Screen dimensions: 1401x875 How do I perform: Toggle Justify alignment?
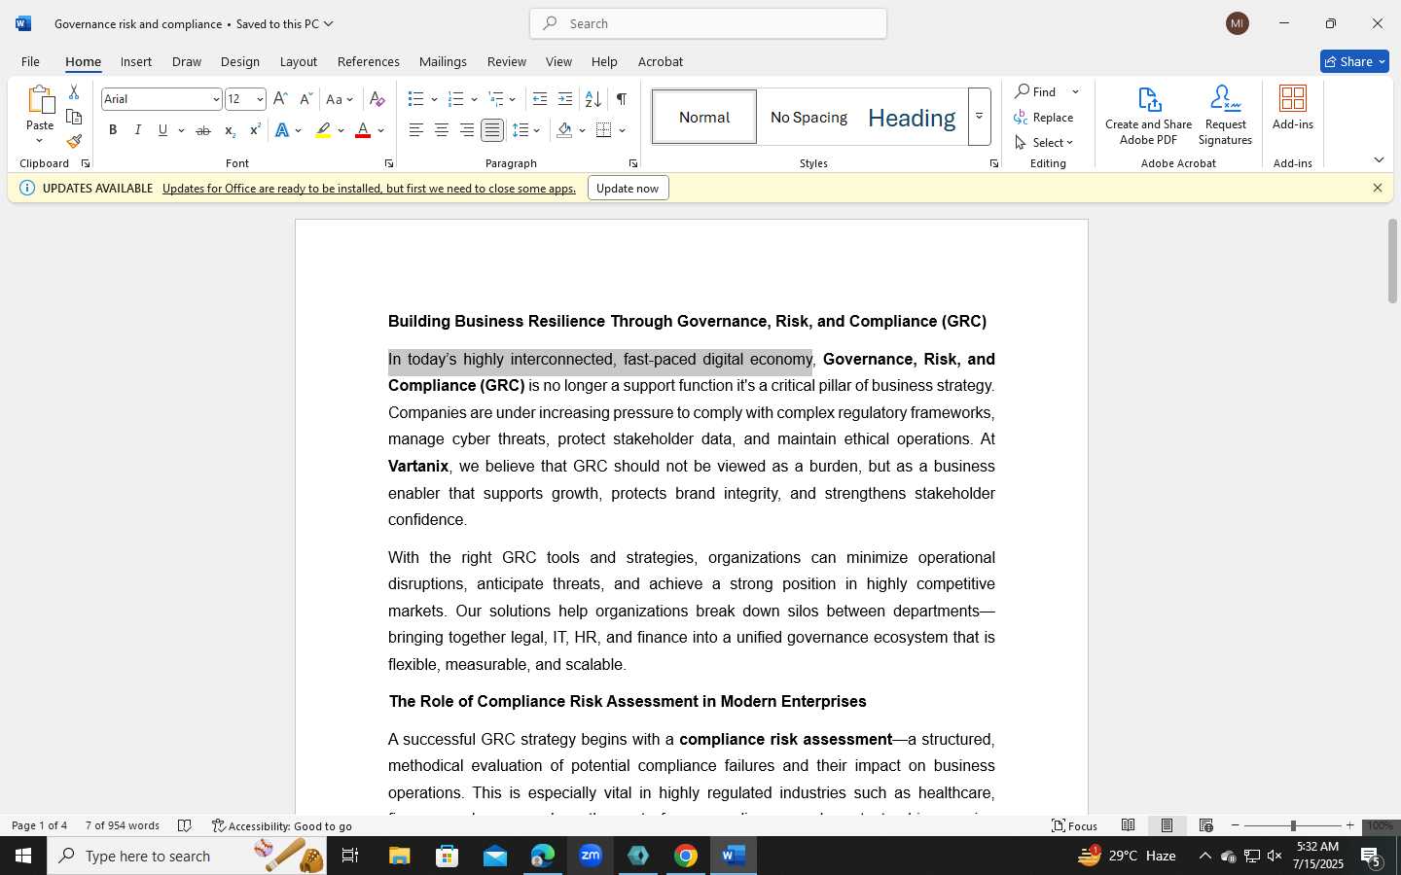[x=492, y=130]
